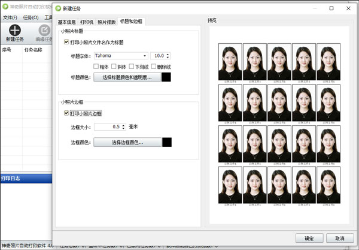Close the 新建任务 dialog with X
The height and width of the screenshot is (250, 359).
(348, 9)
